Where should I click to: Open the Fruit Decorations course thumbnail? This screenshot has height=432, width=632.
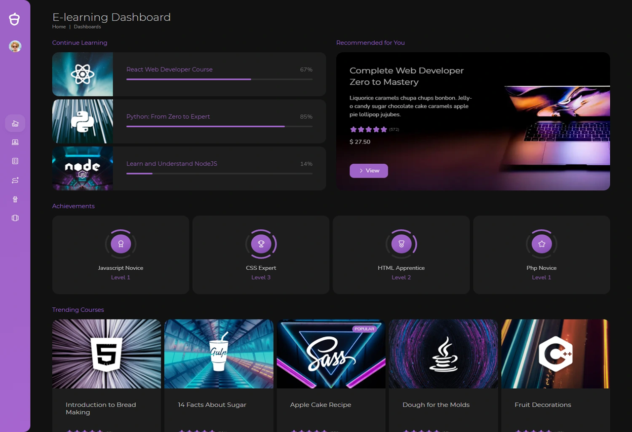[555, 354]
